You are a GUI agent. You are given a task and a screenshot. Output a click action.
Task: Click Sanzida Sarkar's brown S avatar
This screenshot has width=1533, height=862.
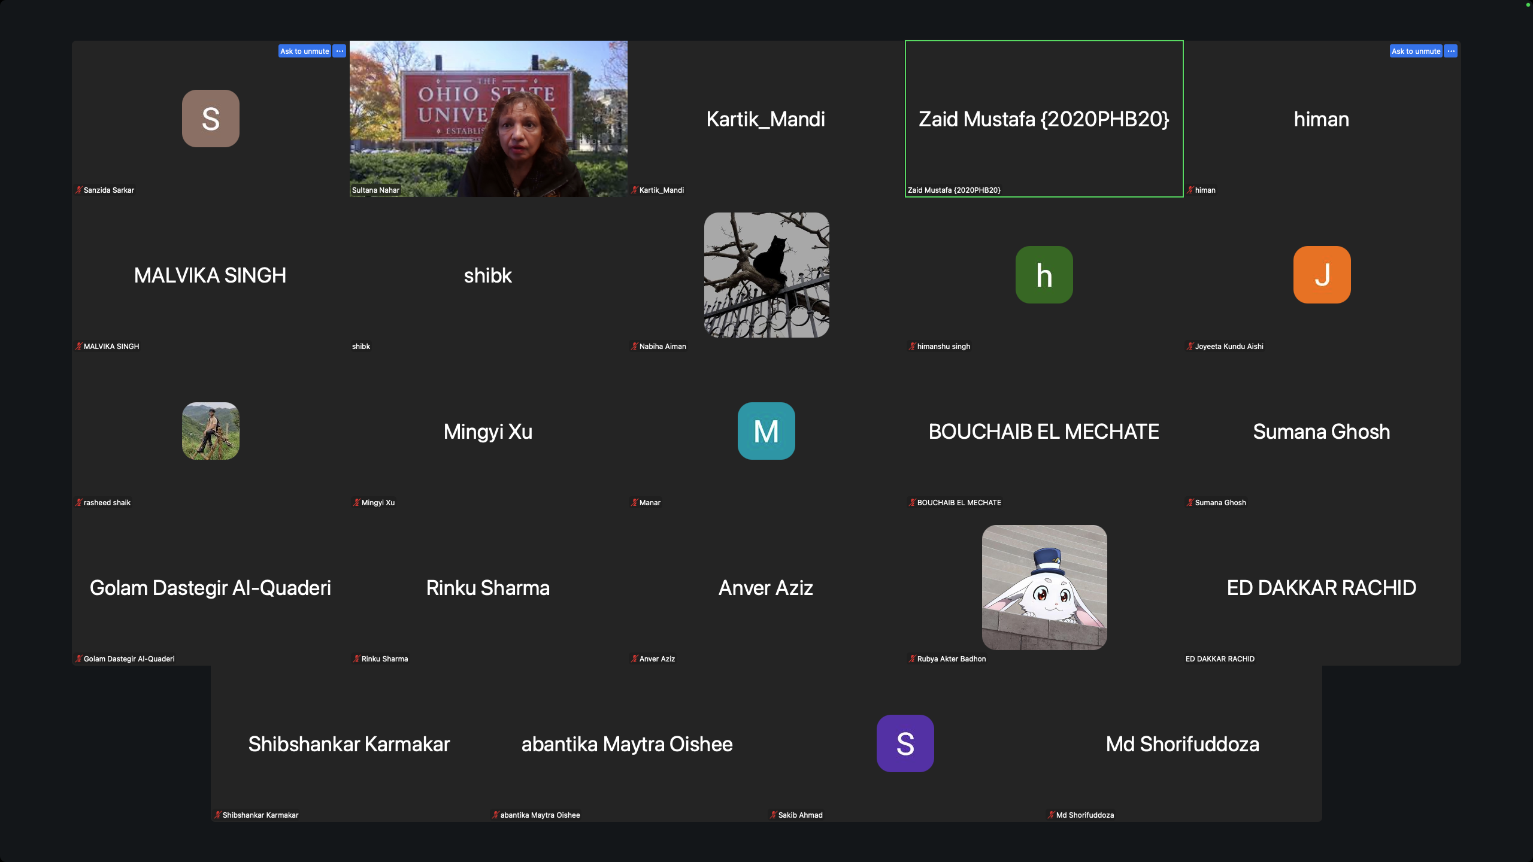211,119
